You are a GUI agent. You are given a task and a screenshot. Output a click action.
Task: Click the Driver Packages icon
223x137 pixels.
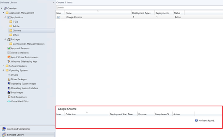point(9,79)
